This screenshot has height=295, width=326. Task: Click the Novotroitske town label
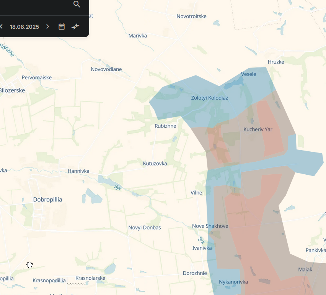(191, 16)
